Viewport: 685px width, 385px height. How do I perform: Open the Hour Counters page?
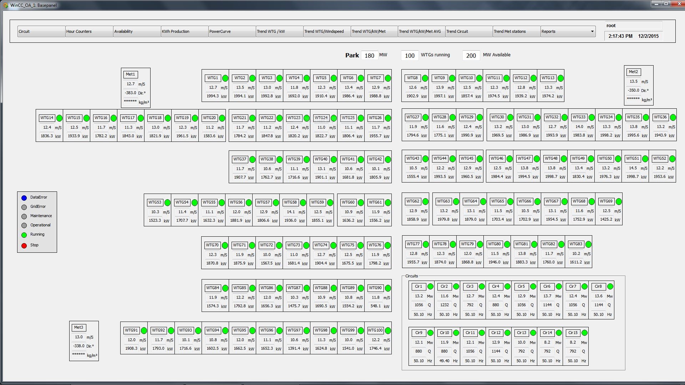[x=89, y=31]
